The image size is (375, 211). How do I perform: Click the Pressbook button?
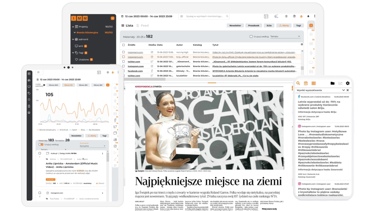[254, 26]
